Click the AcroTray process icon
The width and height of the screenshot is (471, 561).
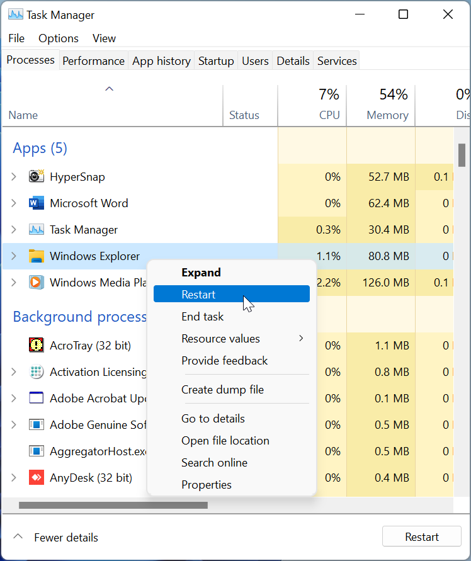36,345
